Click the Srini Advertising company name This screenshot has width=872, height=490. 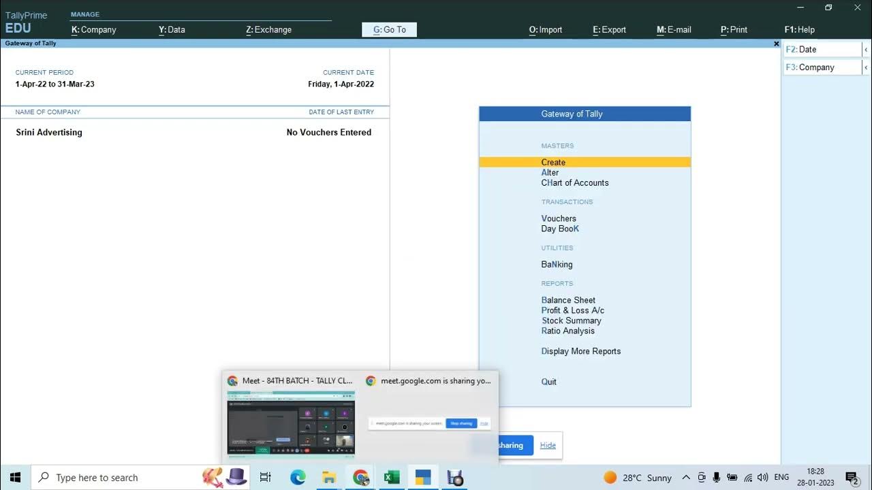click(49, 133)
